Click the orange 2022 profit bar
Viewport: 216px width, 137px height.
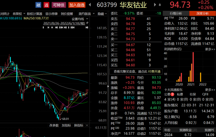click(201, 77)
